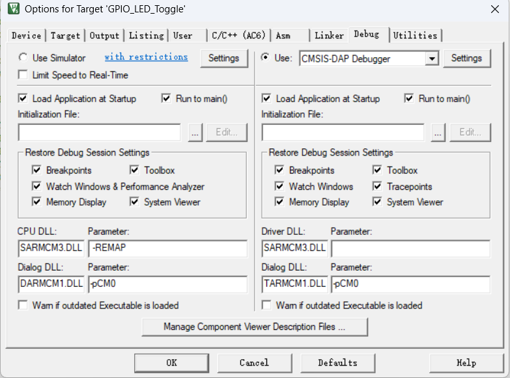This screenshot has height=378, width=510.
Task: Click the CPU DLL Parameter field containing -REMAP
Action: [167, 248]
